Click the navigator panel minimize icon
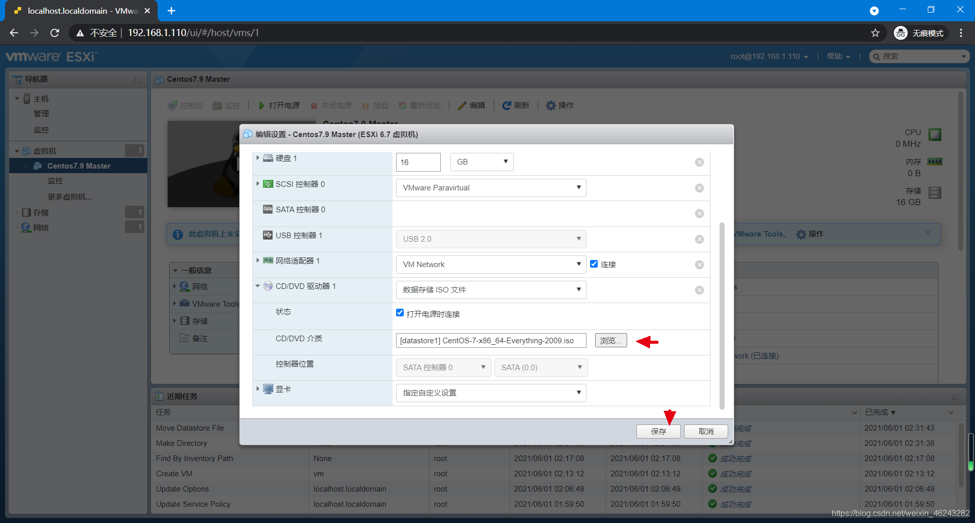This screenshot has height=523, width=975. point(137,80)
